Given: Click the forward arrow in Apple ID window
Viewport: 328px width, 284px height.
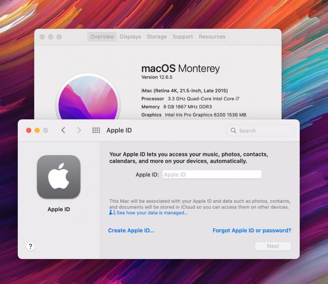Looking at the screenshot, I should click(79, 130).
